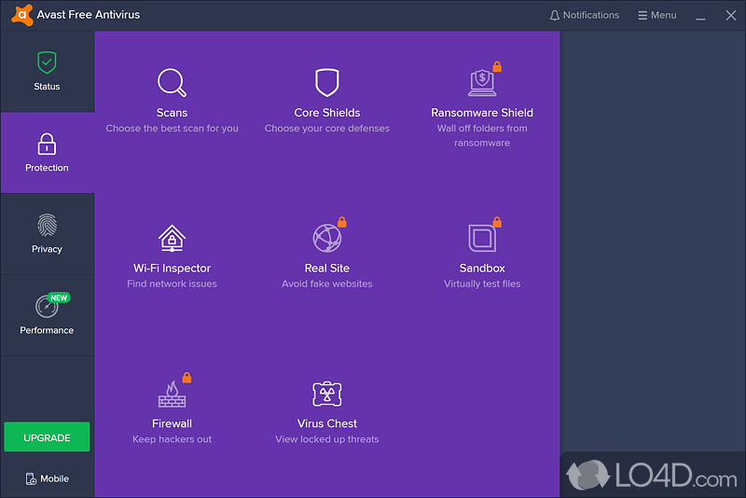
Task: Open the Core Shields shield icon
Action: (326, 83)
